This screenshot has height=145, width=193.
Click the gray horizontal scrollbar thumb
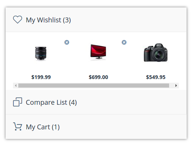[x=94, y=85]
